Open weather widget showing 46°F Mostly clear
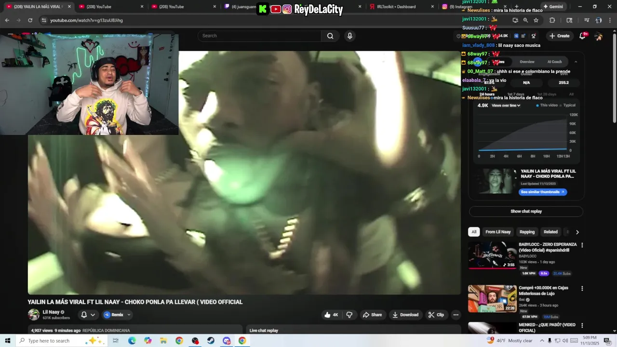This screenshot has height=347, width=617. pos(510,341)
